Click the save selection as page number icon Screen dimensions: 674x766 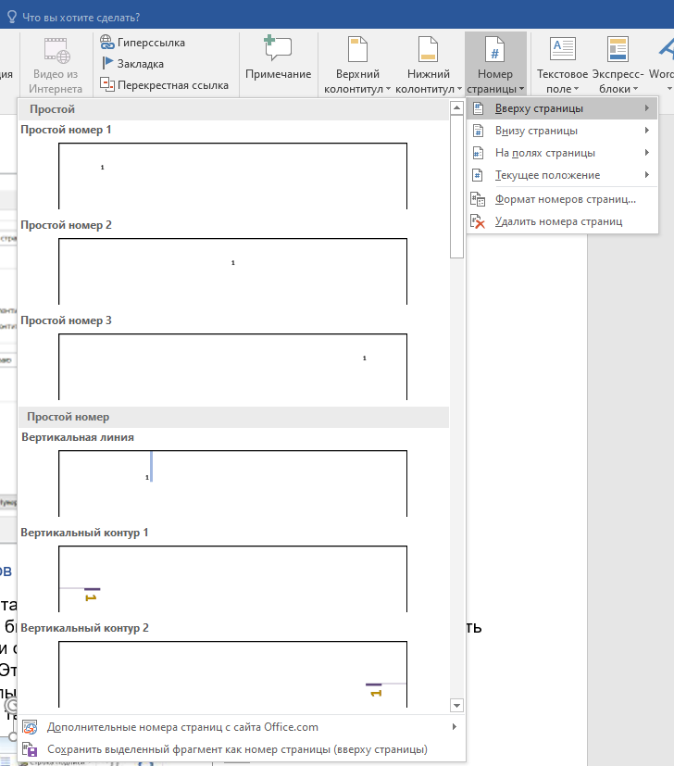click(30, 749)
